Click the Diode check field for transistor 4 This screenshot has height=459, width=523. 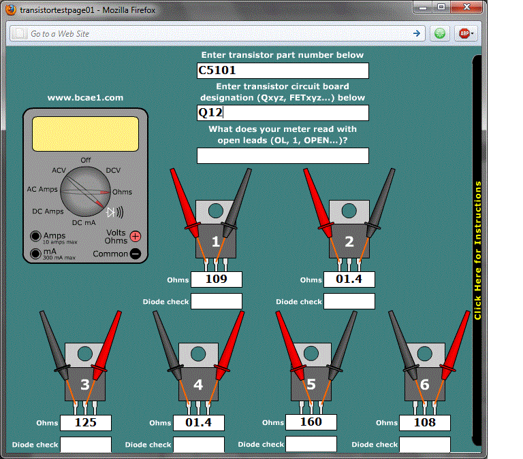199,445
